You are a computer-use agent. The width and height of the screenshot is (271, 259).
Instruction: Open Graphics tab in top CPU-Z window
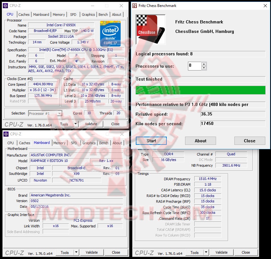tap(88, 15)
